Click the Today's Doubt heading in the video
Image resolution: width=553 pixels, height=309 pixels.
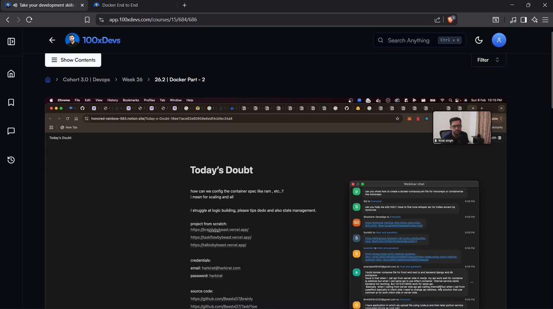(x=222, y=170)
